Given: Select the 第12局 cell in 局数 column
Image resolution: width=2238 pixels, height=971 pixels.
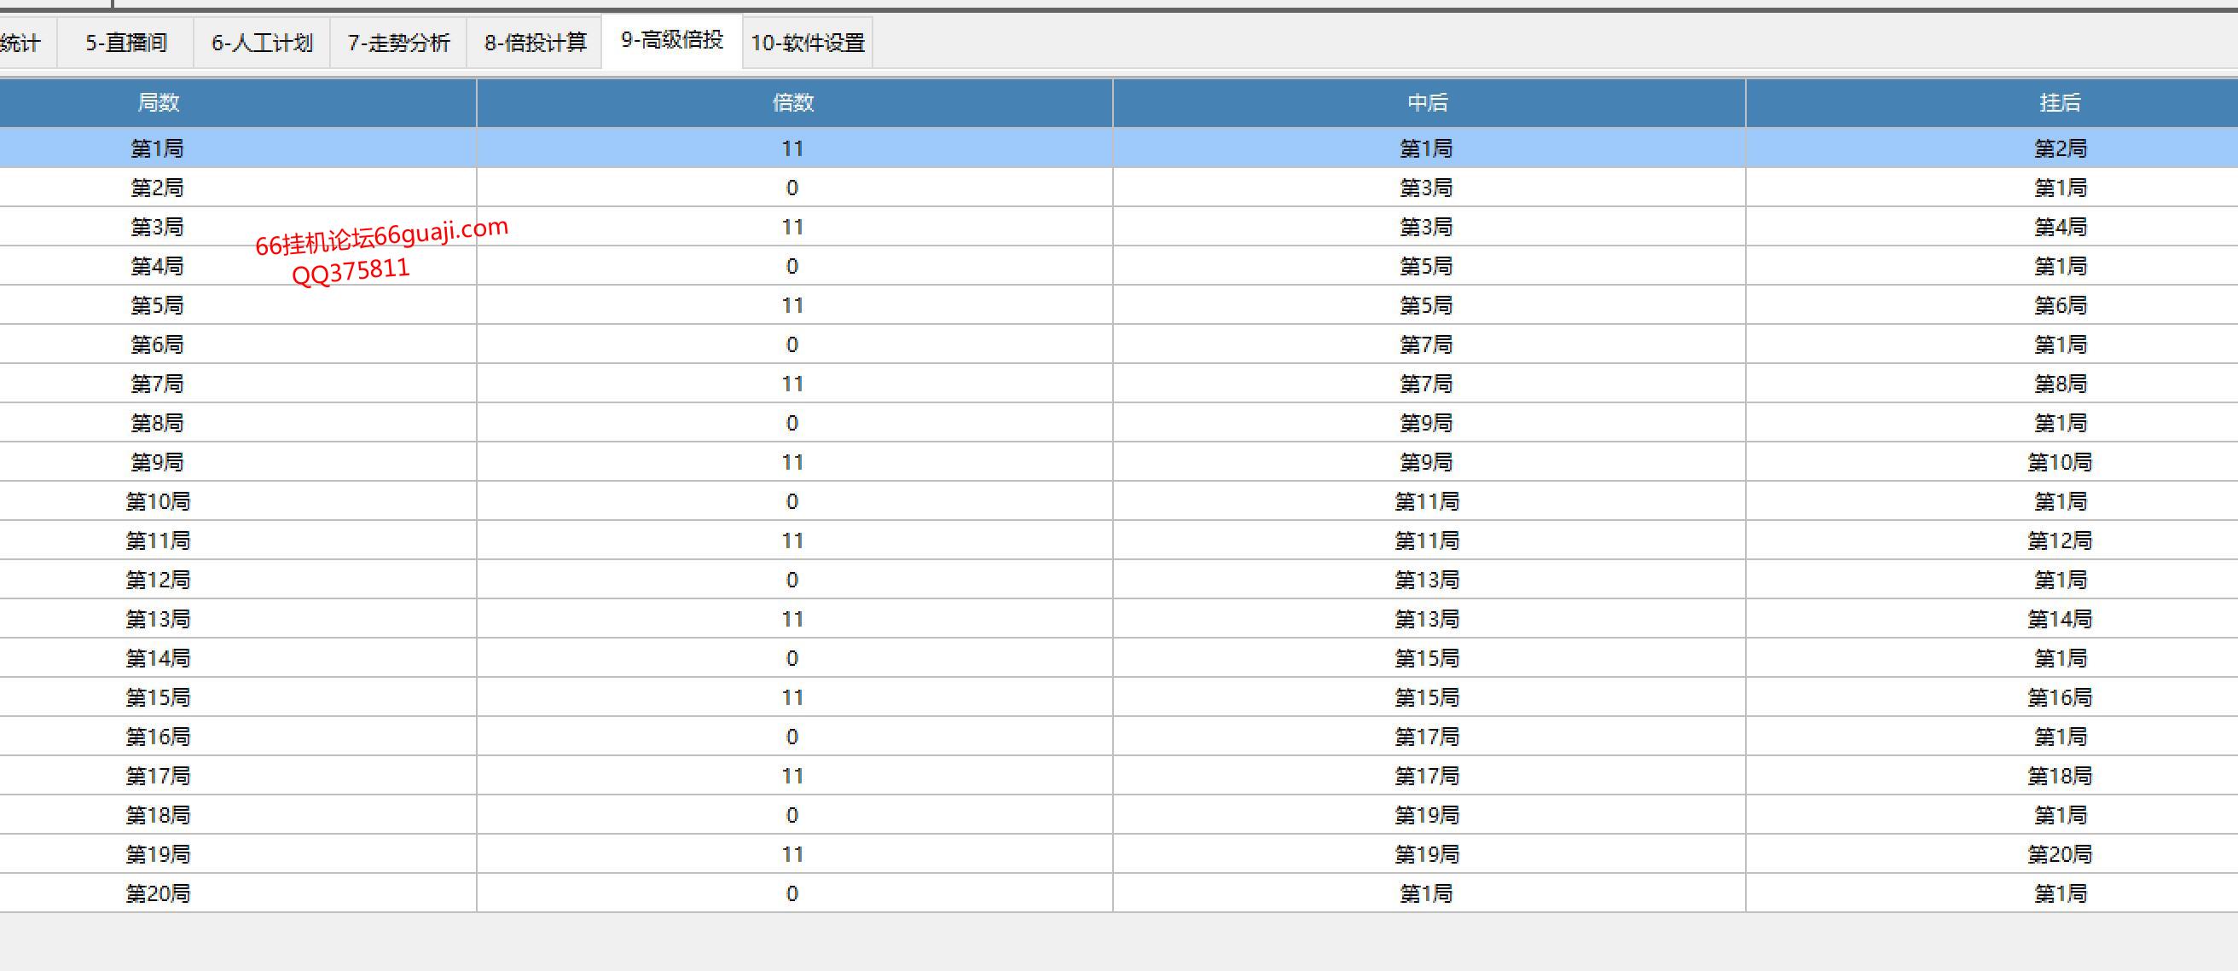Looking at the screenshot, I should 238,580.
